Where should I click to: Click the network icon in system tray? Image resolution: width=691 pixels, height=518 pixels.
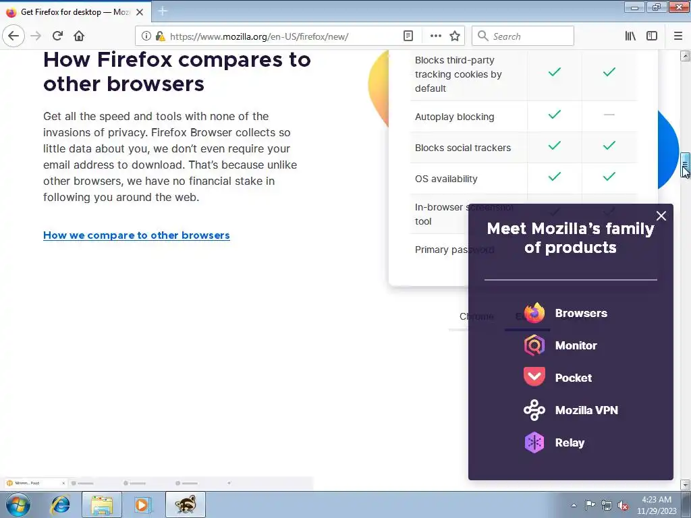(x=607, y=505)
